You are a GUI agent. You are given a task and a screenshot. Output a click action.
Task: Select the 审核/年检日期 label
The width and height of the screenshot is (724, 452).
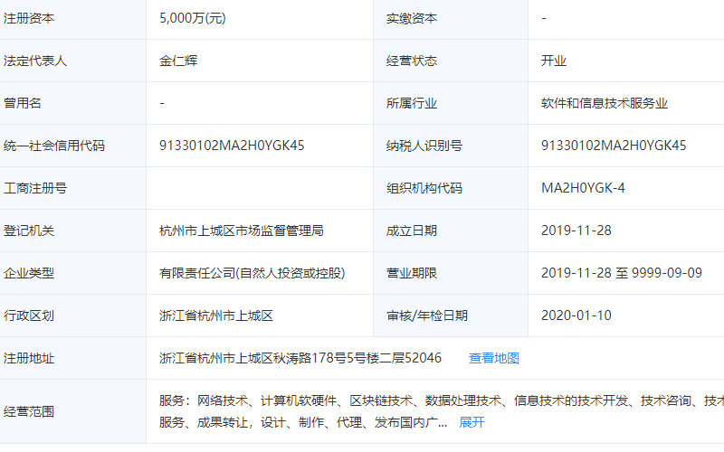pyautogui.click(x=427, y=315)
